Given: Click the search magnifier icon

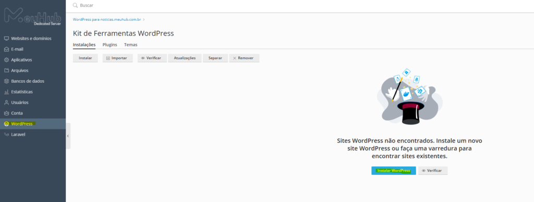Looking at the screenshot, I should coord(75,5).
